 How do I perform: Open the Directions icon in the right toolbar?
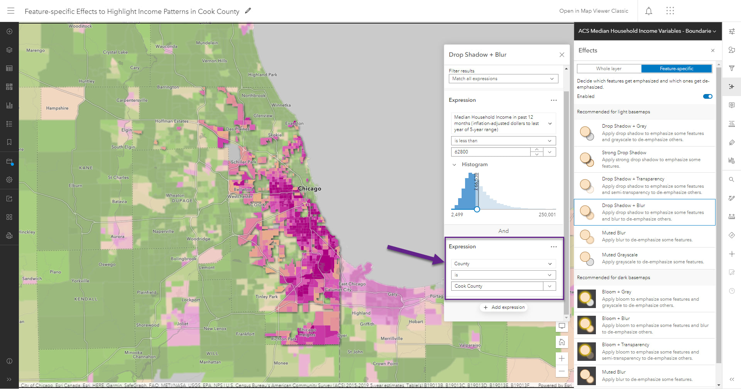[732, 235]
